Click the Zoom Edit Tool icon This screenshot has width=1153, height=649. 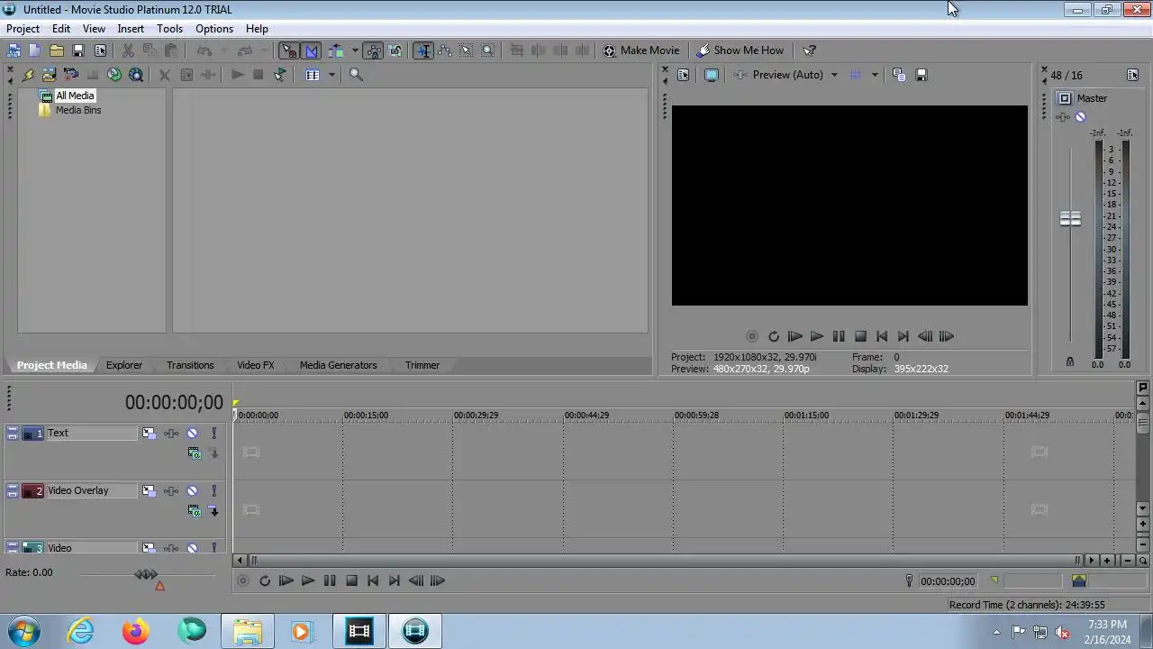click(488, 50)
